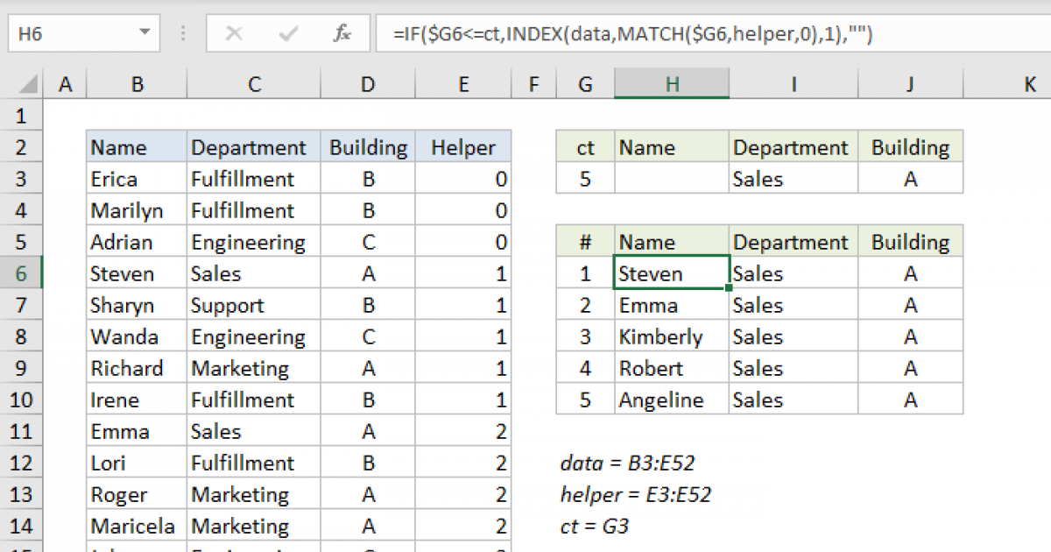Select cell containing Roger
The width and height of the screenshot is (1051, 552).
[x=137, y=494]
